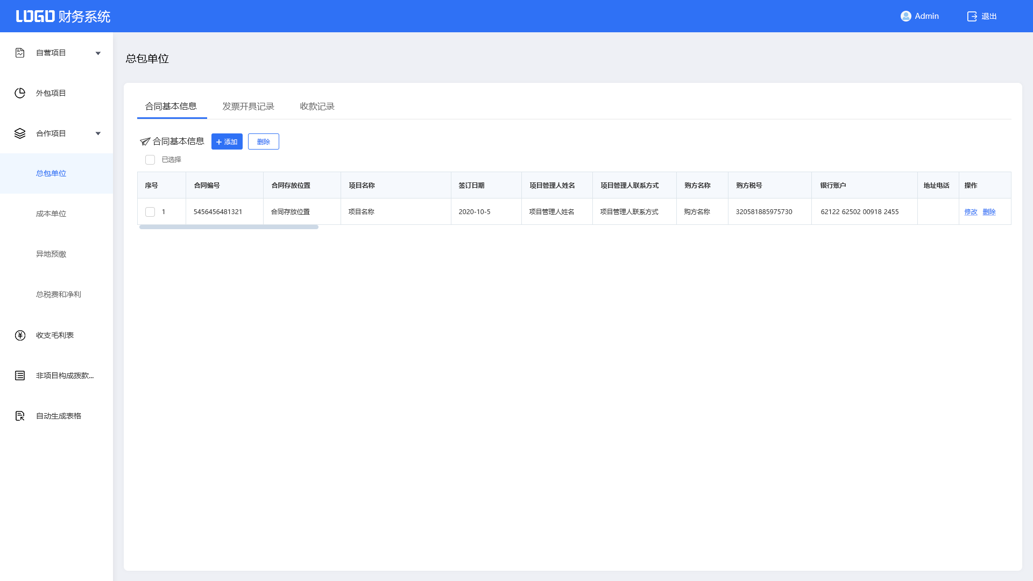Switch to the 发票开具记录 tab
This screenshot has width=1033, height=581.
tap(248, 107)
